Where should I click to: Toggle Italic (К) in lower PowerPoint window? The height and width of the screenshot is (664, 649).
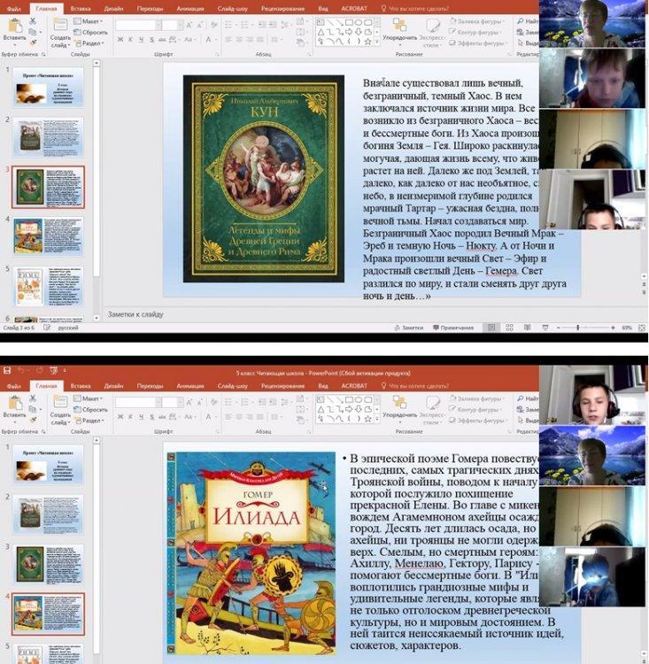click(130, 417)
